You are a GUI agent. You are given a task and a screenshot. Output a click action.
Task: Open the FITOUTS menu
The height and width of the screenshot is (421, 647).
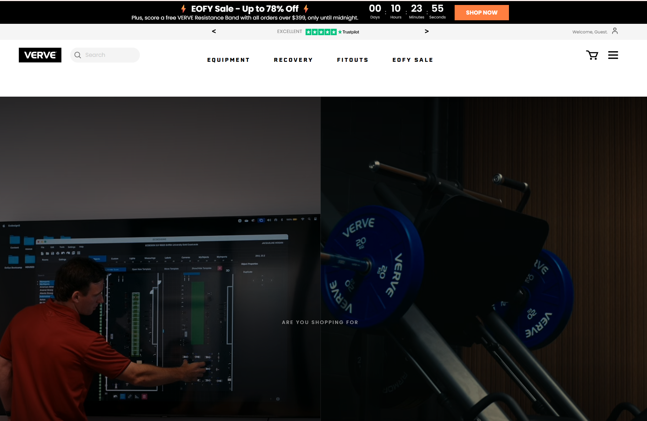point(353,60)
